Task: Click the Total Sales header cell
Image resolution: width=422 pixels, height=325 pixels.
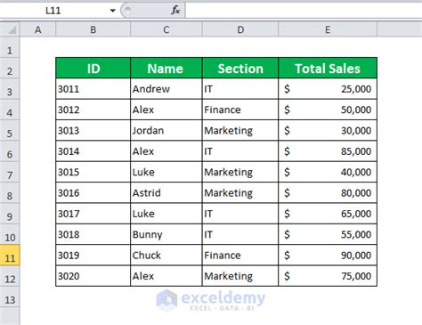Action: pos(328,69)
